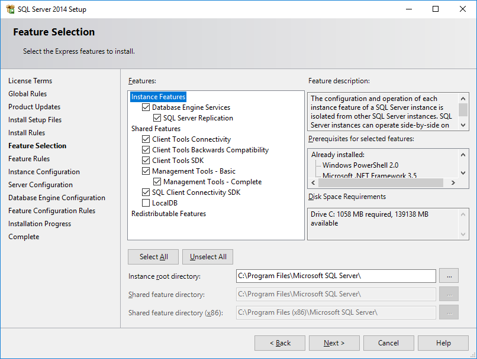Uncheck Client Tools Backwards Compatibility

point(146,149)
